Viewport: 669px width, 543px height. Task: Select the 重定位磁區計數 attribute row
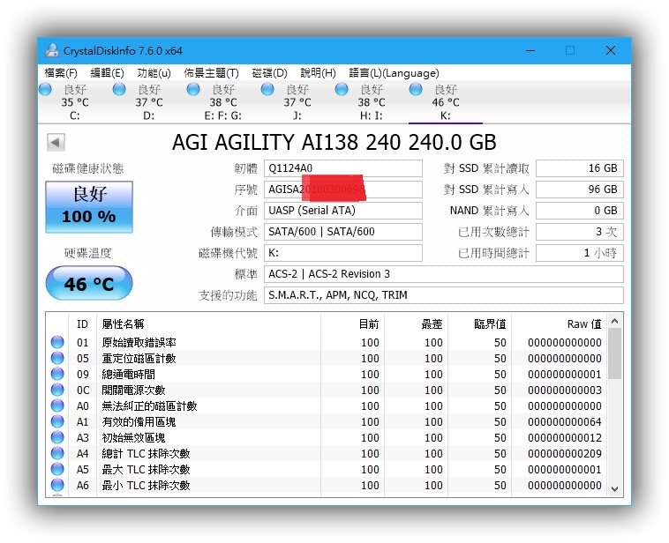pos(327,358)
